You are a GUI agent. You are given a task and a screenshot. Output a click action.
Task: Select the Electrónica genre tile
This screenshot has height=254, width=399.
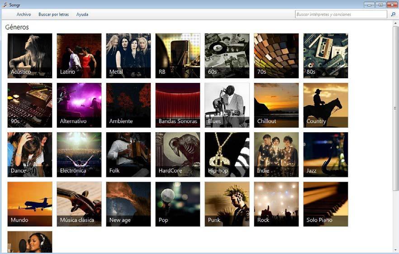click(79, 155)
